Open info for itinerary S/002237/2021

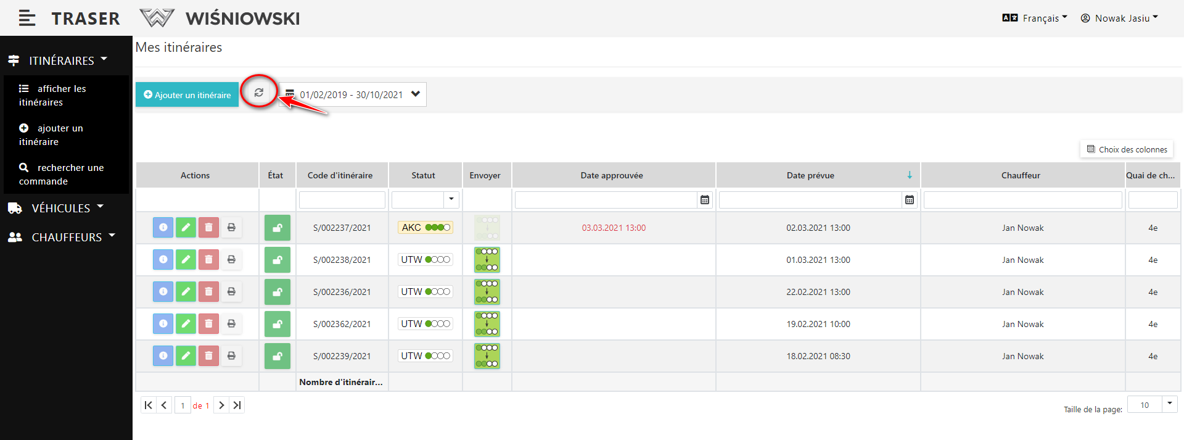(163, 228)
